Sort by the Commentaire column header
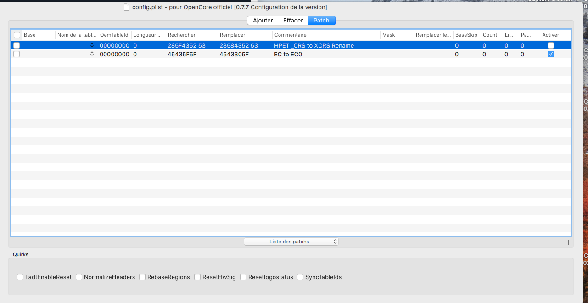 pos(326,35)
